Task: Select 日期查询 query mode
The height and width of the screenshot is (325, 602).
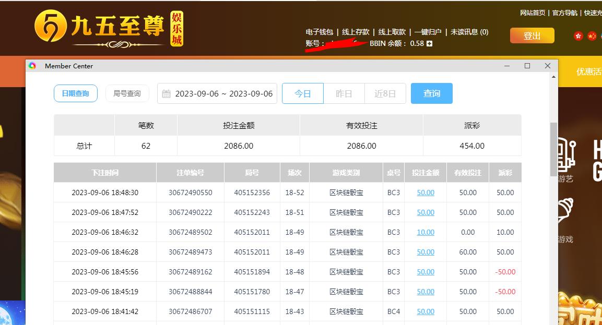Action: [x=76, y=94]
